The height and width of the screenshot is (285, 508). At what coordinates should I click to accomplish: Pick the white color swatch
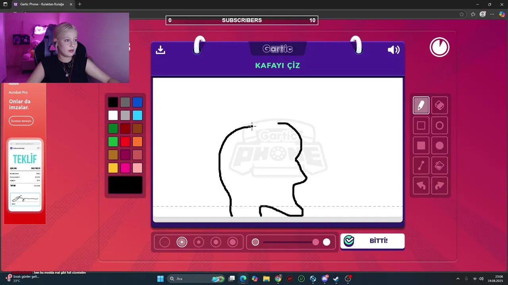(113, 116)
